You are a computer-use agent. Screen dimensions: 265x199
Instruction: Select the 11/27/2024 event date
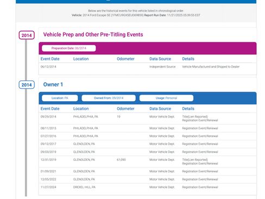(x=48, y=187)
